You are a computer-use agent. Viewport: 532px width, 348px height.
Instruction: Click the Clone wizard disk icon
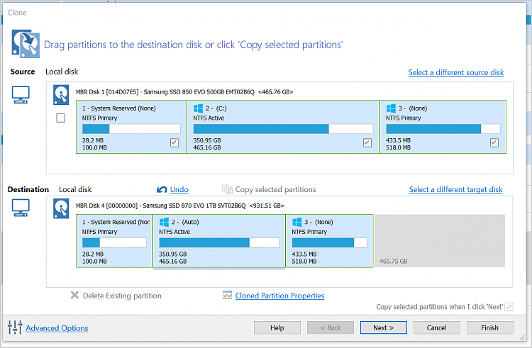click(x=26, y=44)
